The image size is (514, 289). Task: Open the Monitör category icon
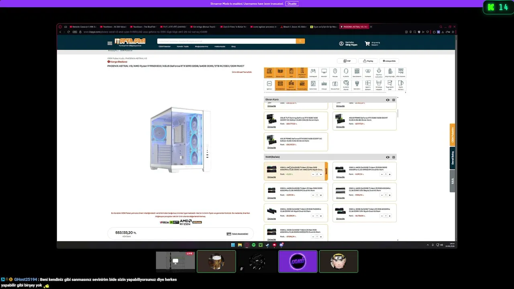pos(324,73)
